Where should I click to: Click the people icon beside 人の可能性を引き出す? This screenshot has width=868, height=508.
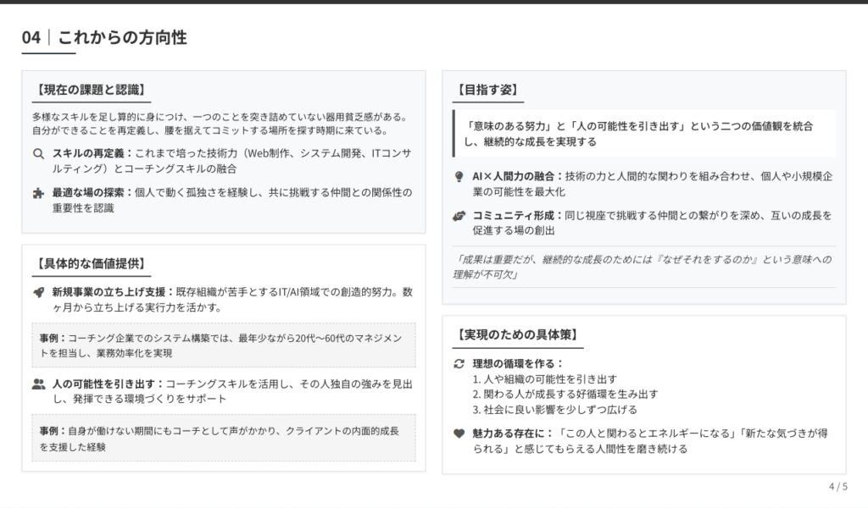pyautogui.click(x=38, y=384)
